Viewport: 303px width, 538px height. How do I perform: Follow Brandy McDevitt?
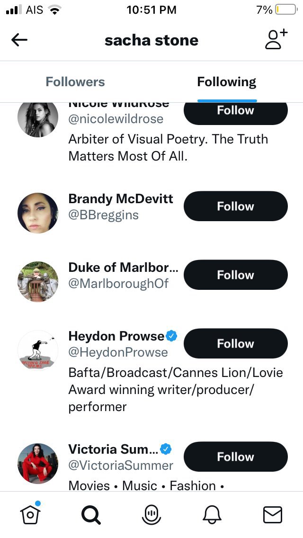pos(235,206)
